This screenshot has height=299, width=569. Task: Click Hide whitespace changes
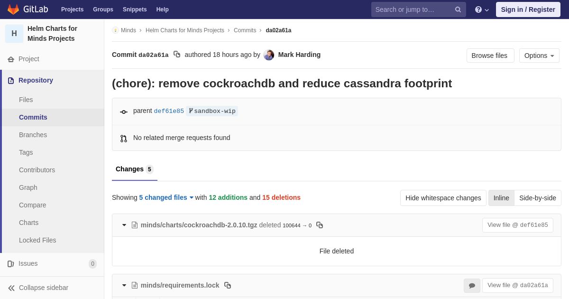[443, 198]
